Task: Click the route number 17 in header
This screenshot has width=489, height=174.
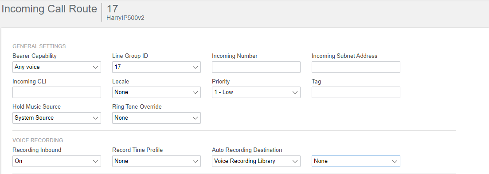Action: [113, 9]
